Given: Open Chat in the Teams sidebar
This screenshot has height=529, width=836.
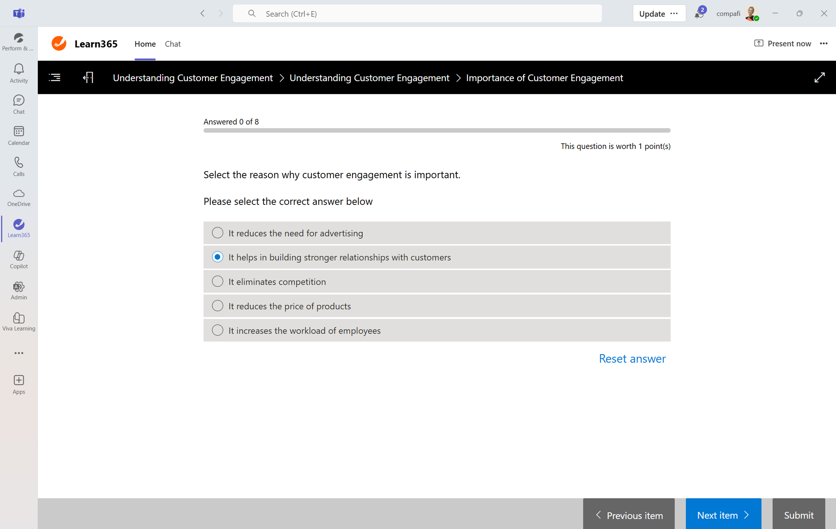Looking at the screenshot, I should pos(19,104).
